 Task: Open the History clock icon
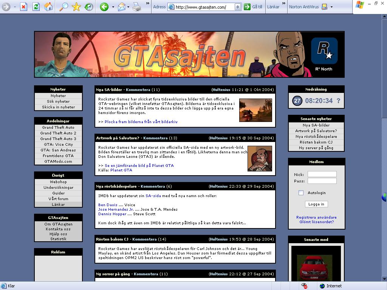[x=89, y=7]
